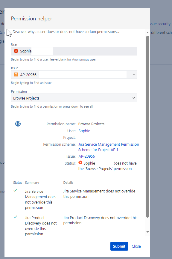Click the scrollbar up arrow
This screenshot has width=172, height=259.
147,33
